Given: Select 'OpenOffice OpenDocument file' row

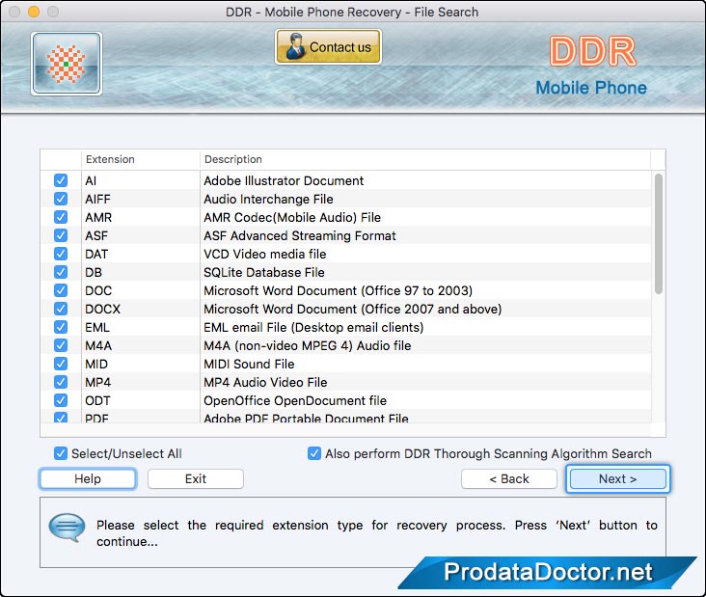Looking at the screenshot, I should (x=346, y=400).
